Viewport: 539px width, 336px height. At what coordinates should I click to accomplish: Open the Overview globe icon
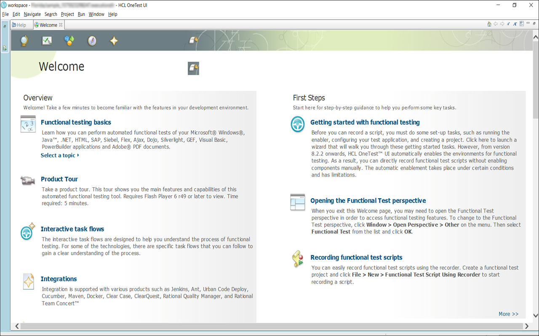24,41
